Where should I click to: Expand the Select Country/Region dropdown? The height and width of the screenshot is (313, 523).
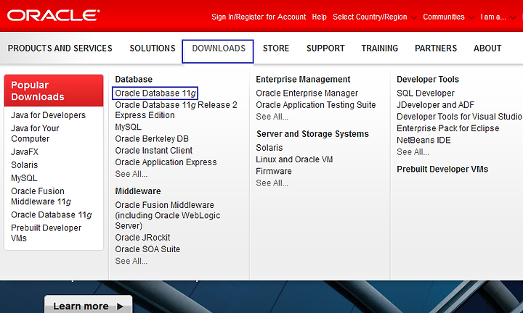(375, 17)
